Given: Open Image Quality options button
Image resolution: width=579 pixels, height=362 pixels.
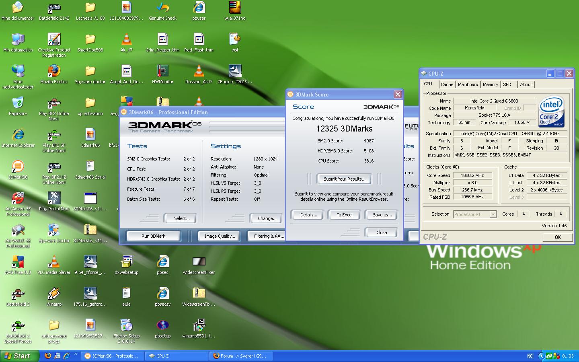Looking at the screenshot, I should [x=220, y=236].
